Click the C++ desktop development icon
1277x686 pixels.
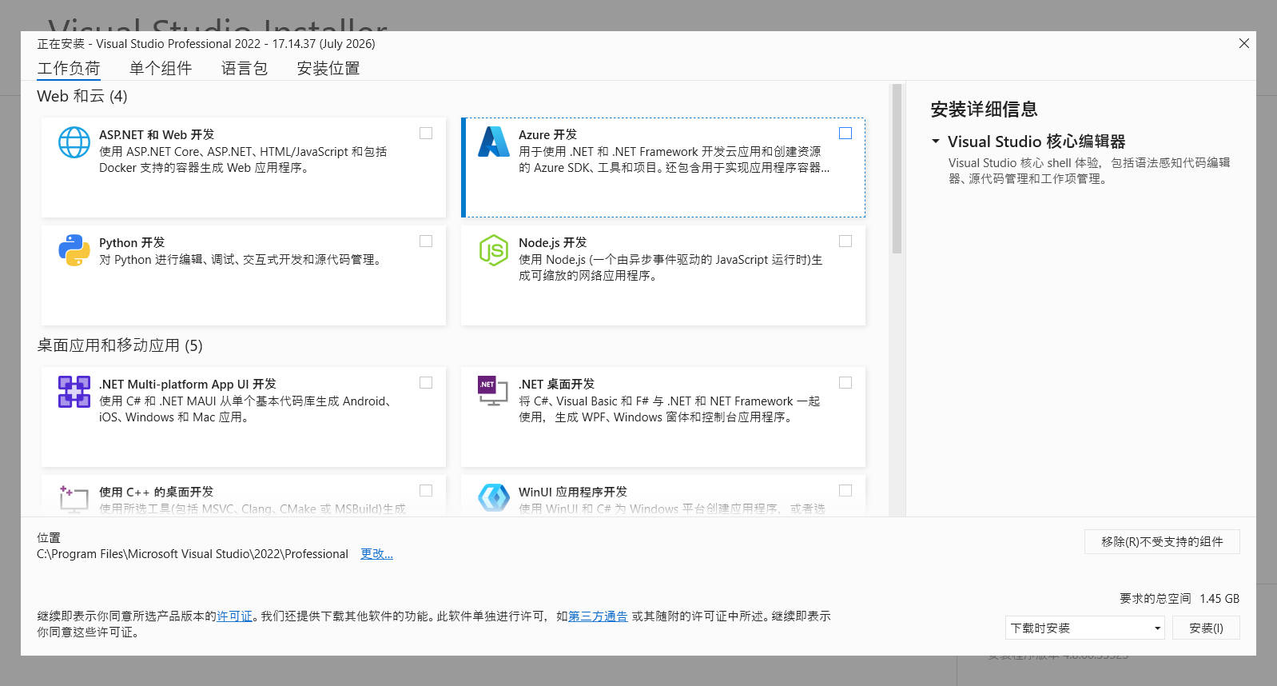tap(74, 498)
